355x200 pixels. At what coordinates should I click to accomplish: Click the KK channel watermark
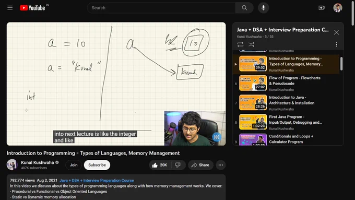217,137
